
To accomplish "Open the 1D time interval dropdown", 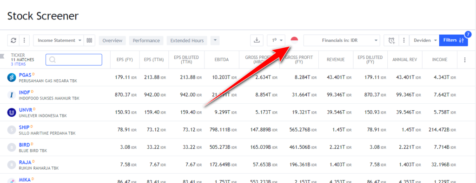I will [276, 40].
